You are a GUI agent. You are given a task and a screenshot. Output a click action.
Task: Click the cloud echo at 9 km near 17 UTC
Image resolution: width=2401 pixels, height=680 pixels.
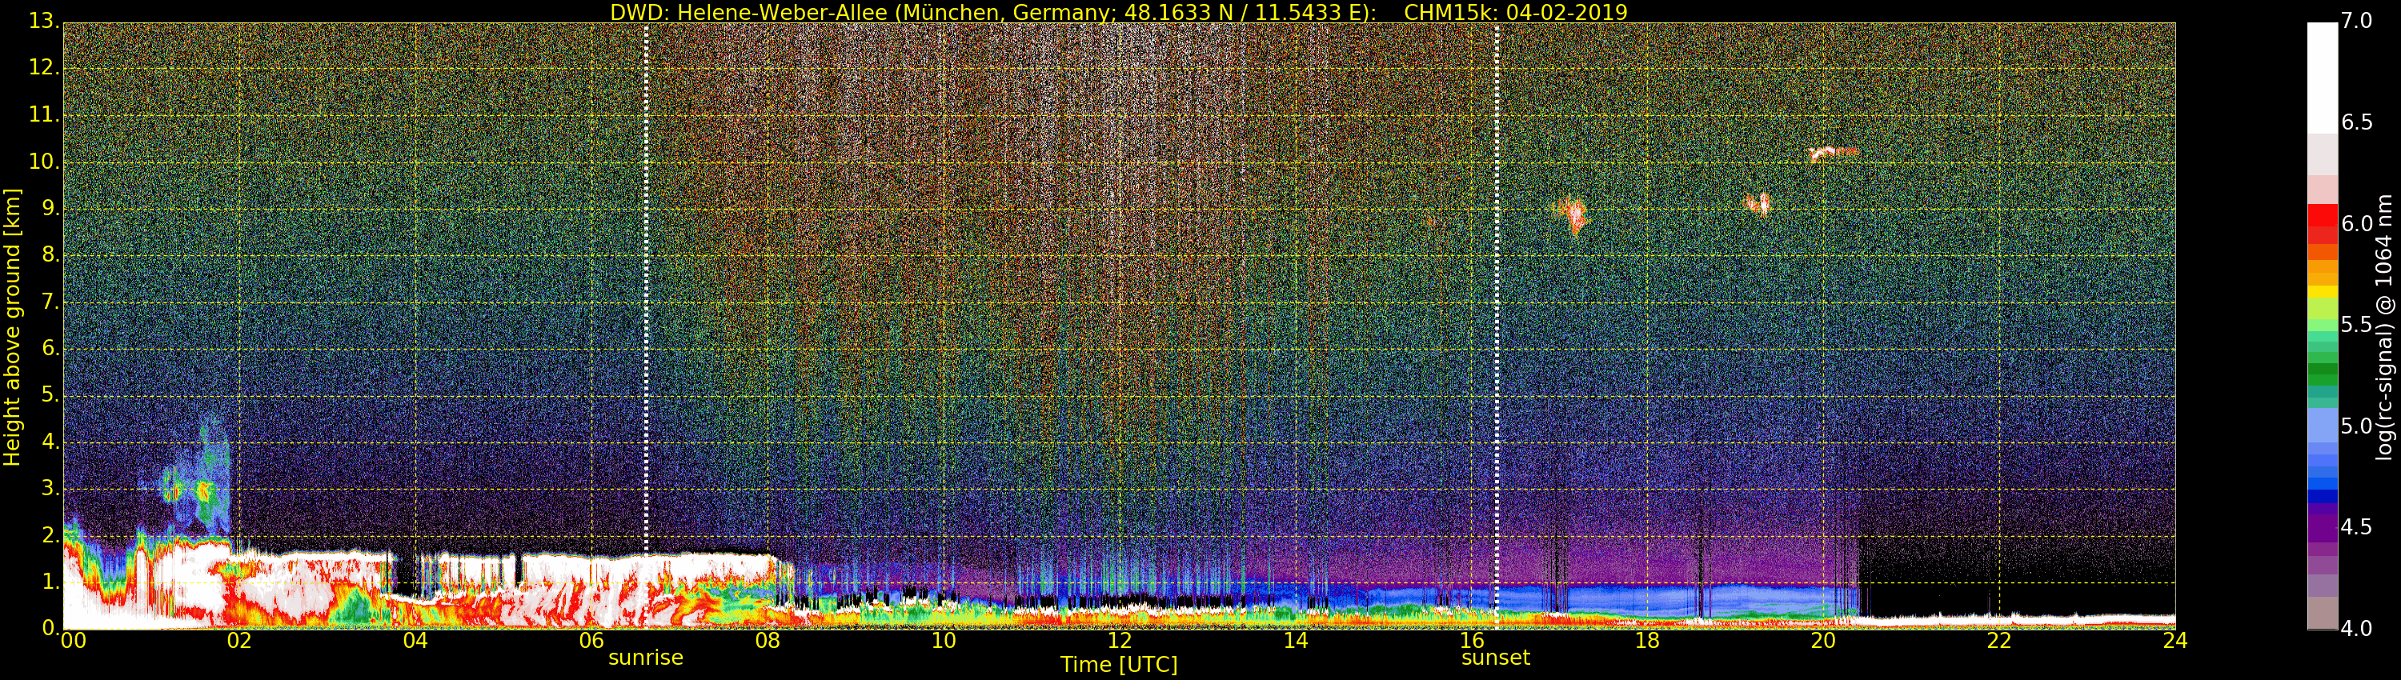(1573, 214)
